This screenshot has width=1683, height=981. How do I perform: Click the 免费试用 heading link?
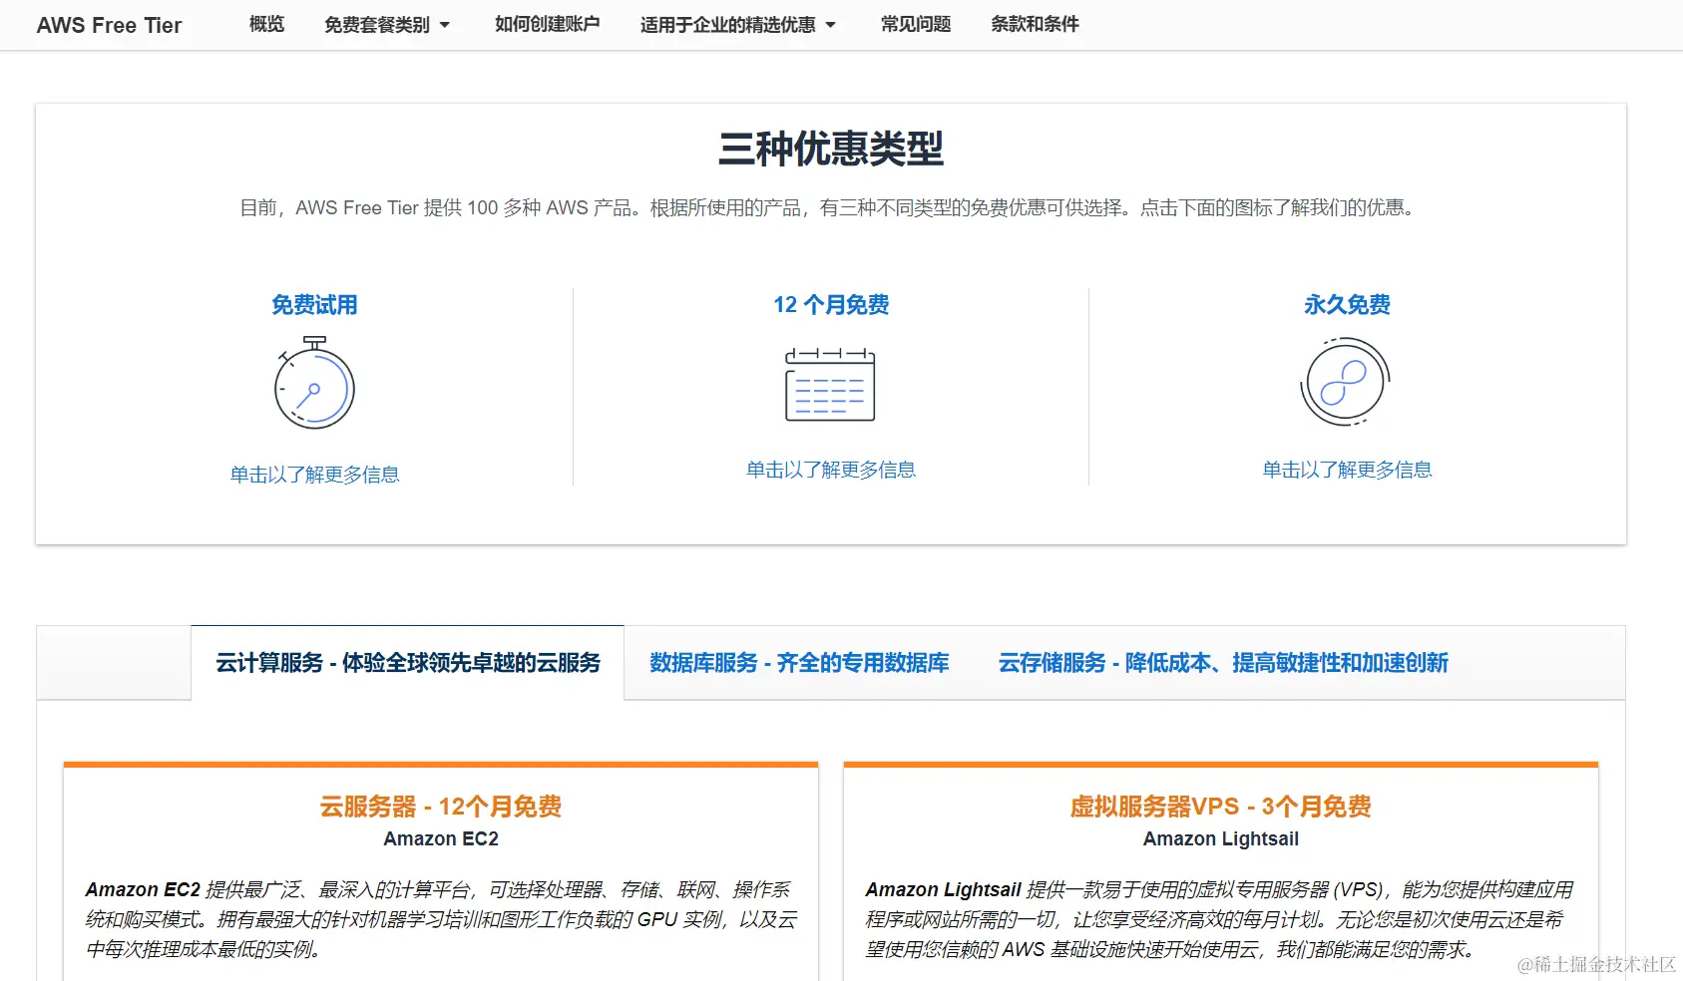coord(314,305)
